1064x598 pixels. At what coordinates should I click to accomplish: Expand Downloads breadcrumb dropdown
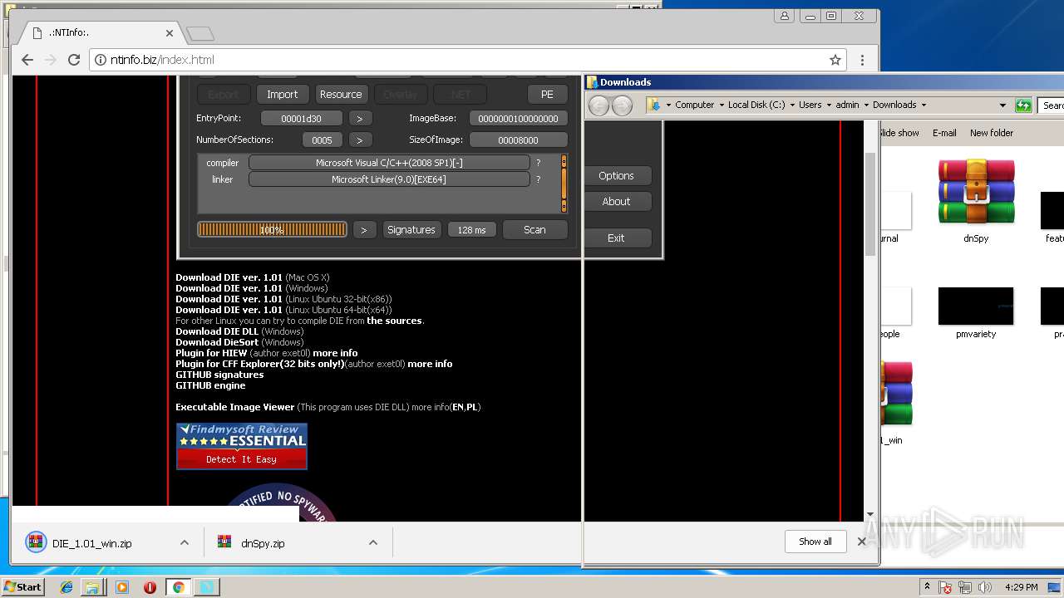pos(923,105)
